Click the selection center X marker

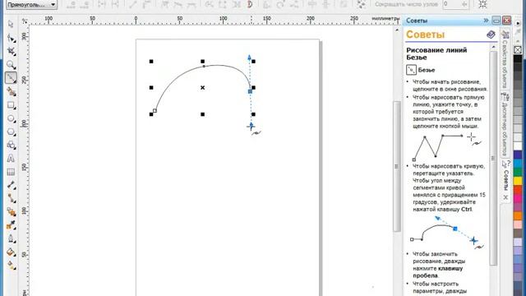pos(203,88)
